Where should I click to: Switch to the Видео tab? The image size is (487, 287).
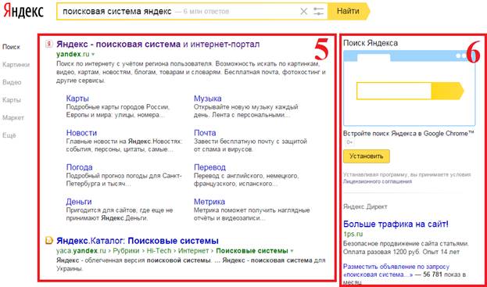(12, 82)
